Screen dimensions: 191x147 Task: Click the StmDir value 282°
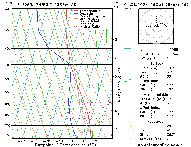pos(171,134)
